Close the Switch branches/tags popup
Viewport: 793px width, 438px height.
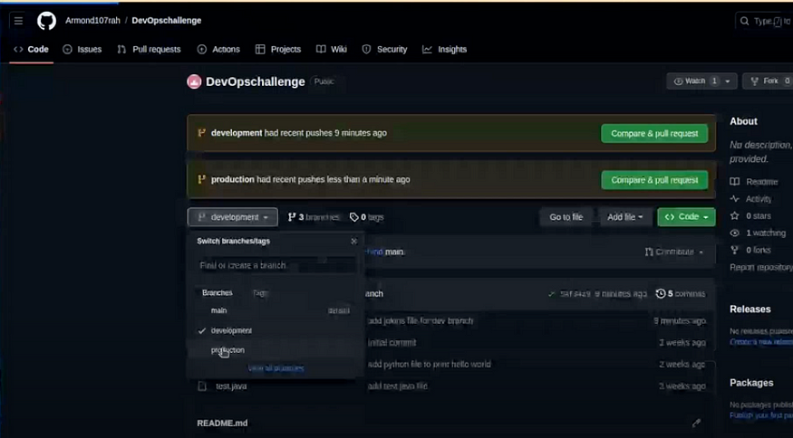pos(354,242)
